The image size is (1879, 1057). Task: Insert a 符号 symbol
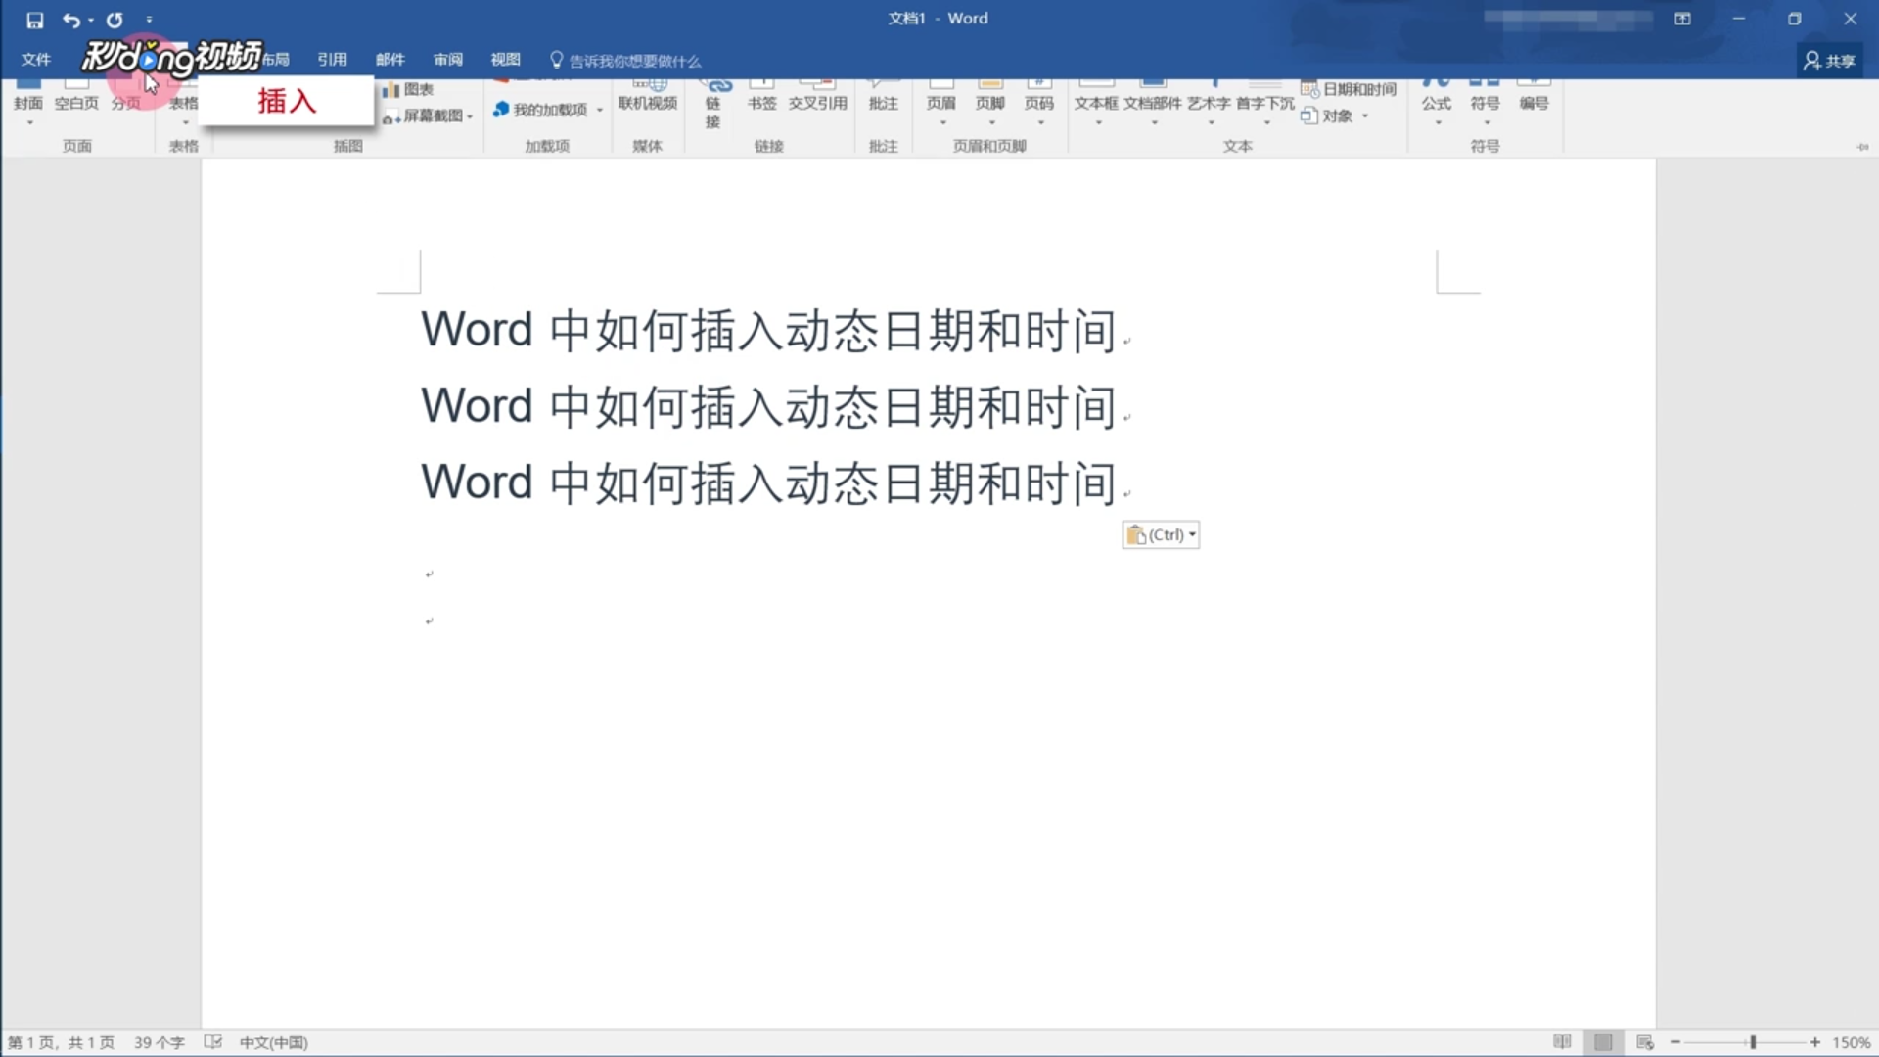pos(1486,104)
